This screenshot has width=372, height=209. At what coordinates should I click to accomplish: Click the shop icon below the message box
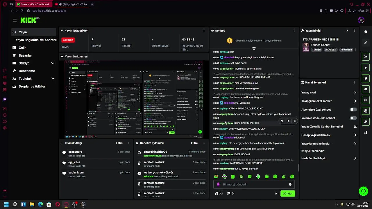228,194
